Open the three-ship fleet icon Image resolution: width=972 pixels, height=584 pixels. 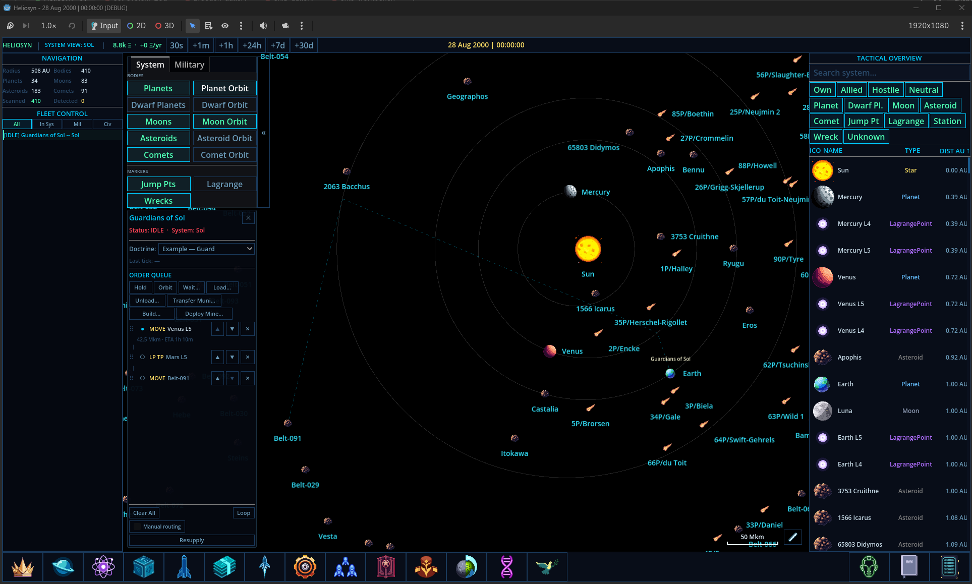pyautogui.click(x=346, y=567)
